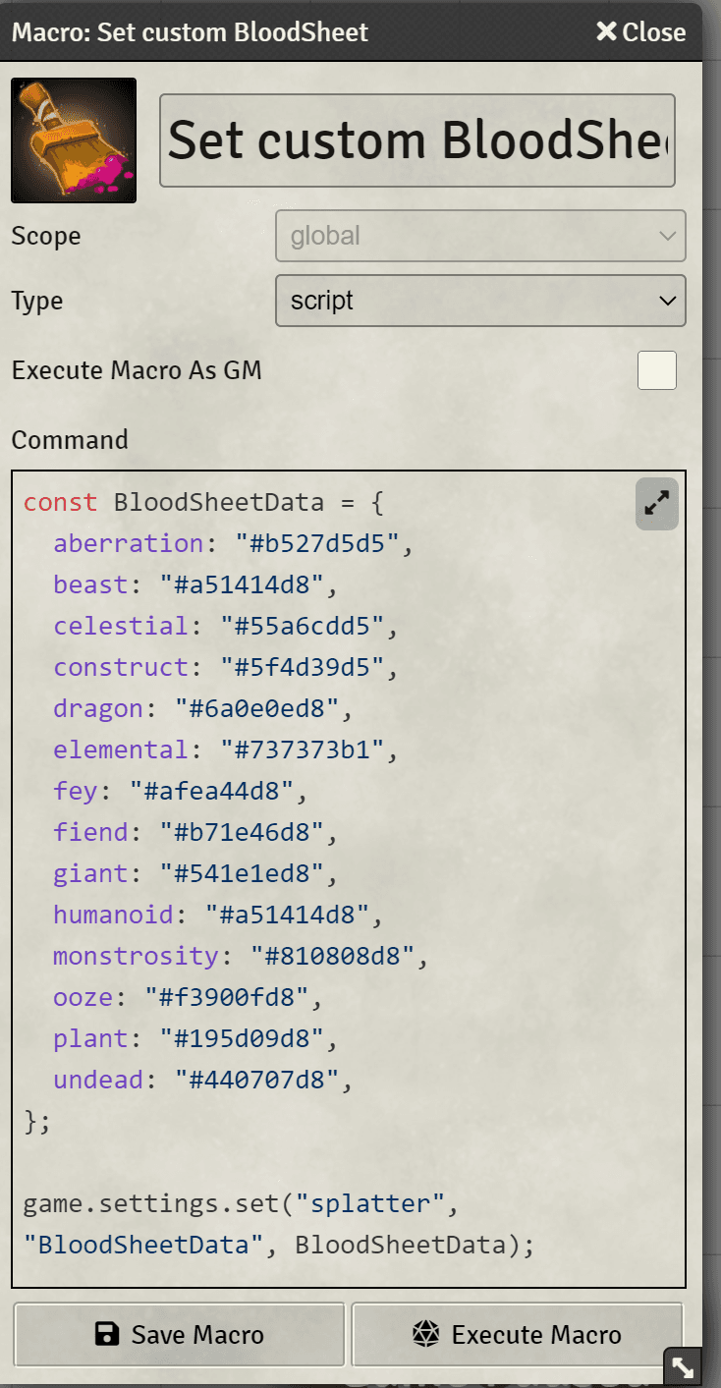This screenshot has width=721, height=1388.
Task: Click the window title bar text
Action: [x=190, y=32]
